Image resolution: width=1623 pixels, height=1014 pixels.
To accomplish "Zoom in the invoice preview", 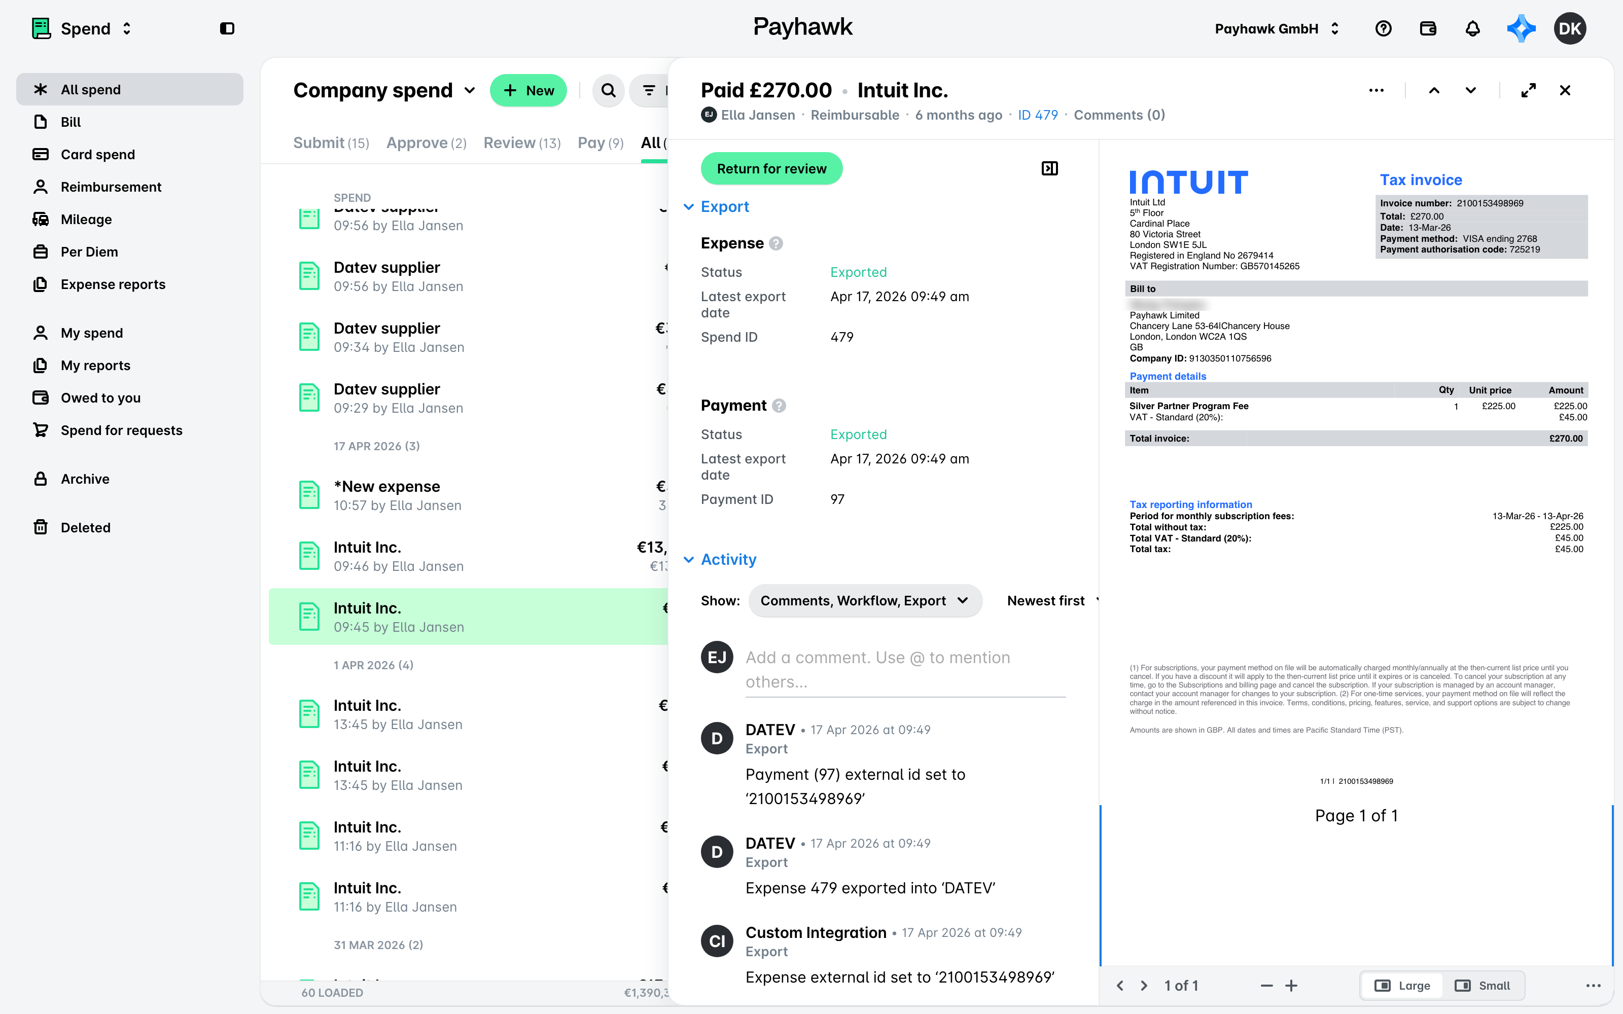I will pos(1292,985).
